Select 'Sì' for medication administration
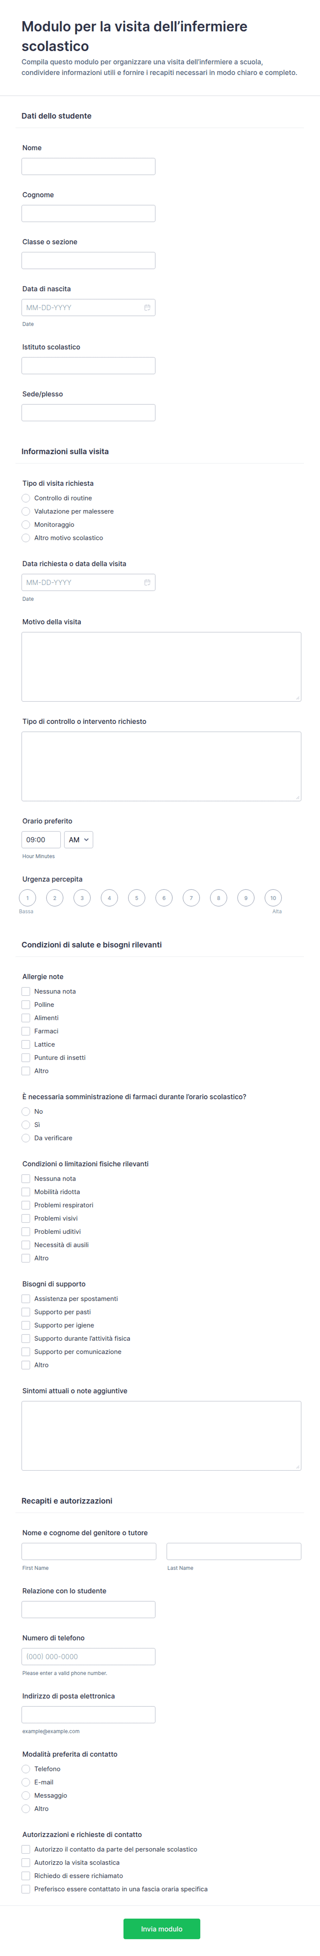The image size is (320, 1956). pos(26,1125)
